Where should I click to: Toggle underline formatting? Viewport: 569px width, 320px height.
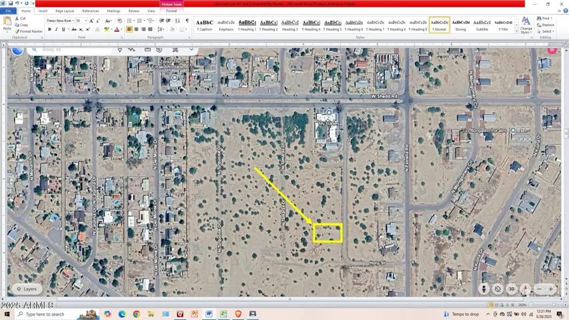click(x=63, y=29)
